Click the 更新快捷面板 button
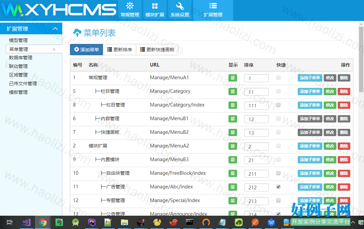364x229 pixels. pos(157,50)
